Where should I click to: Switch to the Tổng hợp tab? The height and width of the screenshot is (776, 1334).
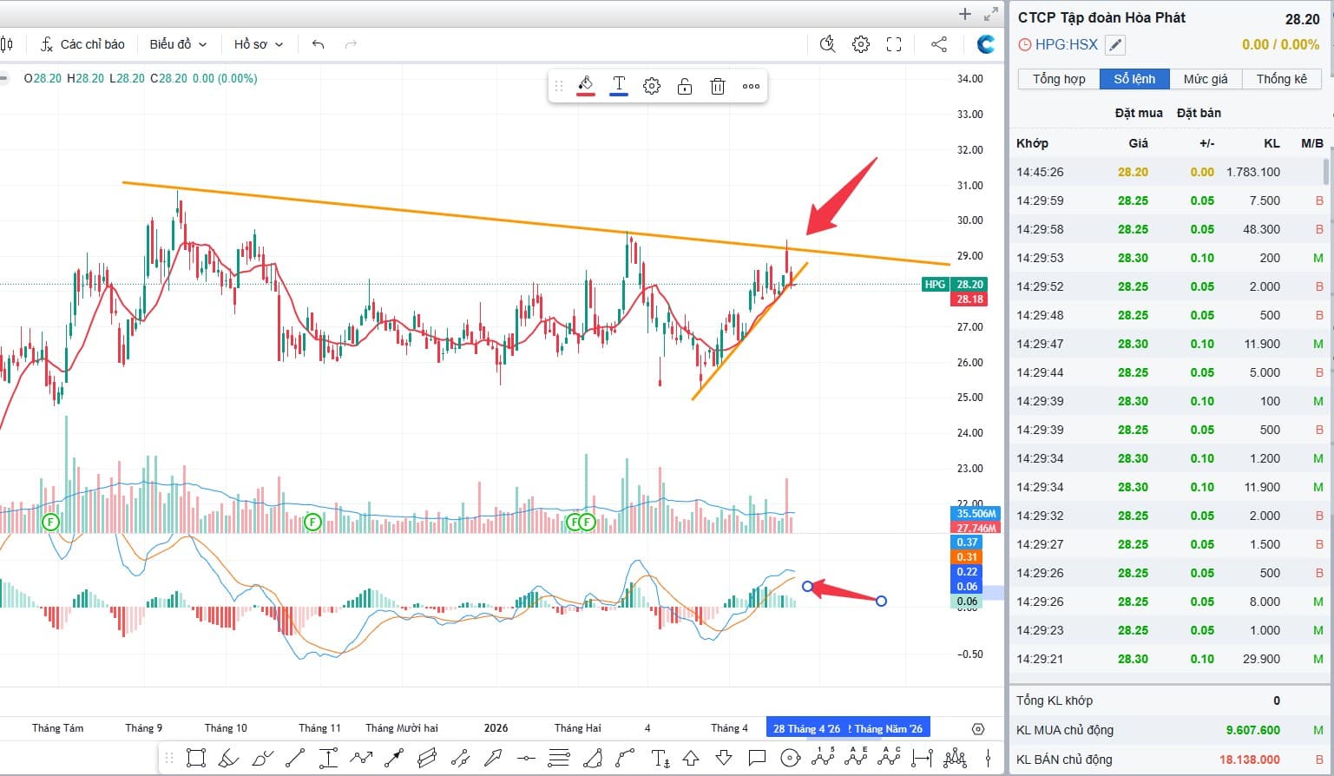click(x=1059, y=79)
